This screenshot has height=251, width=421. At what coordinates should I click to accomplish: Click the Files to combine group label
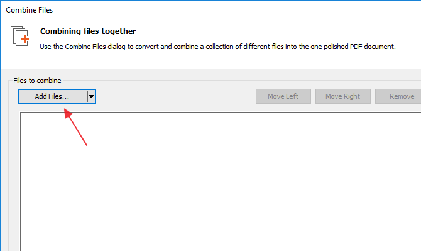coord(37,81)
